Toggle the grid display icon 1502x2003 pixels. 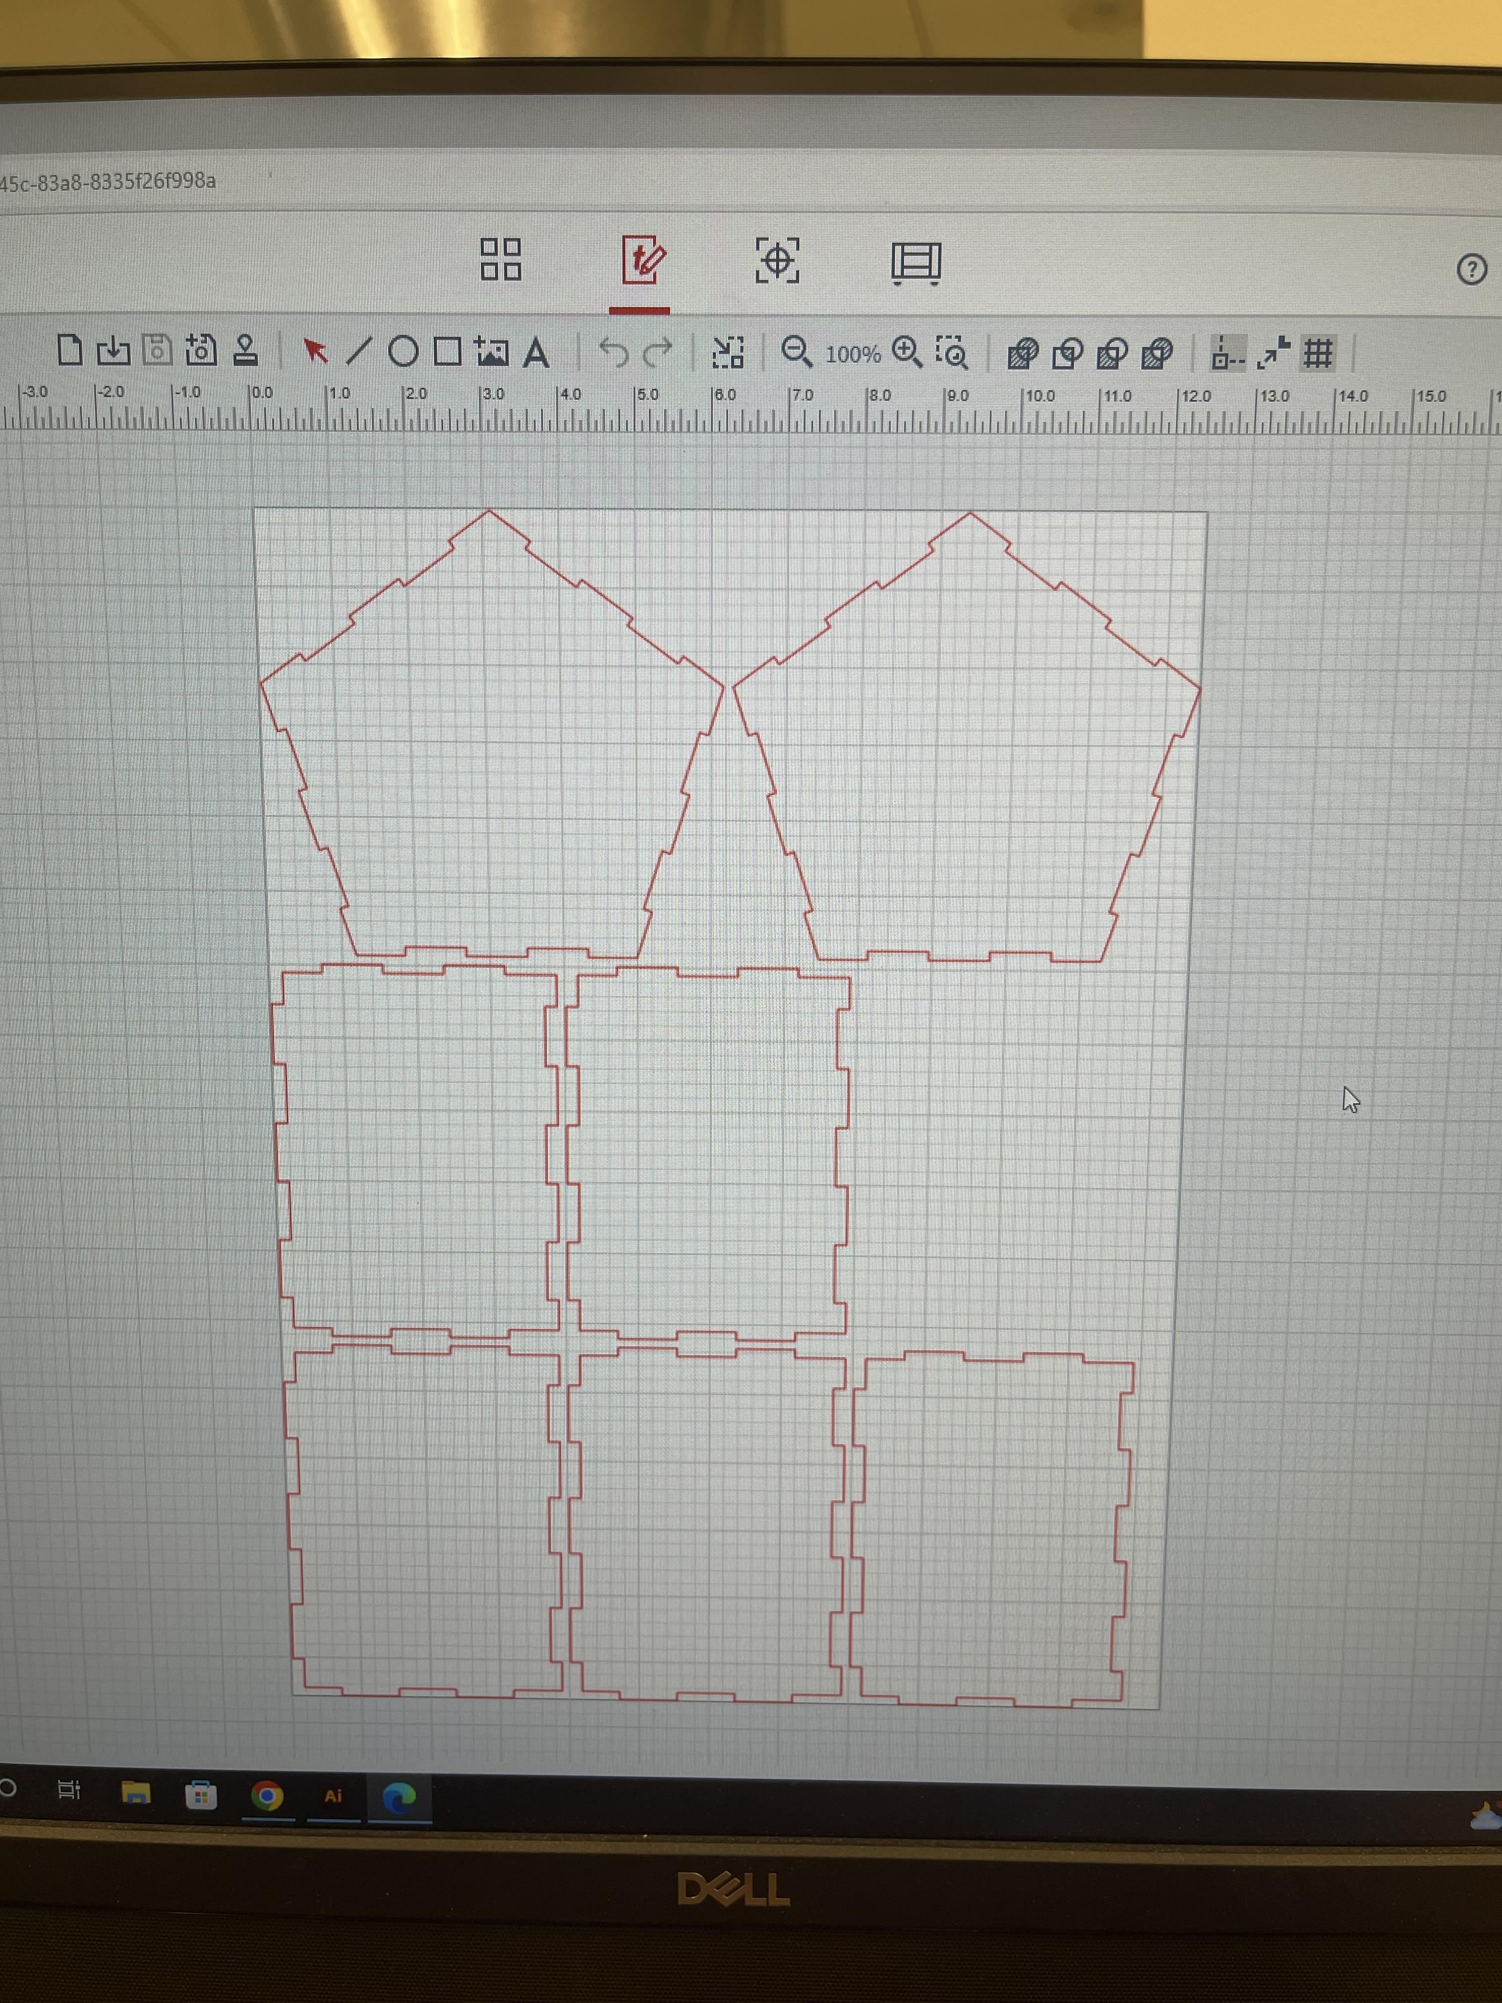(1317, 353)
